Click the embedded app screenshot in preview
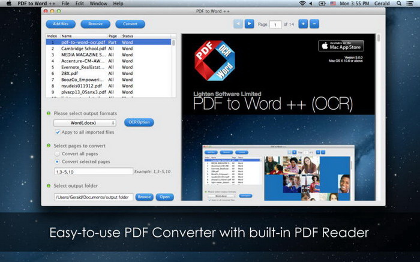This screenshot has width=420, height=262. [278, 173]
